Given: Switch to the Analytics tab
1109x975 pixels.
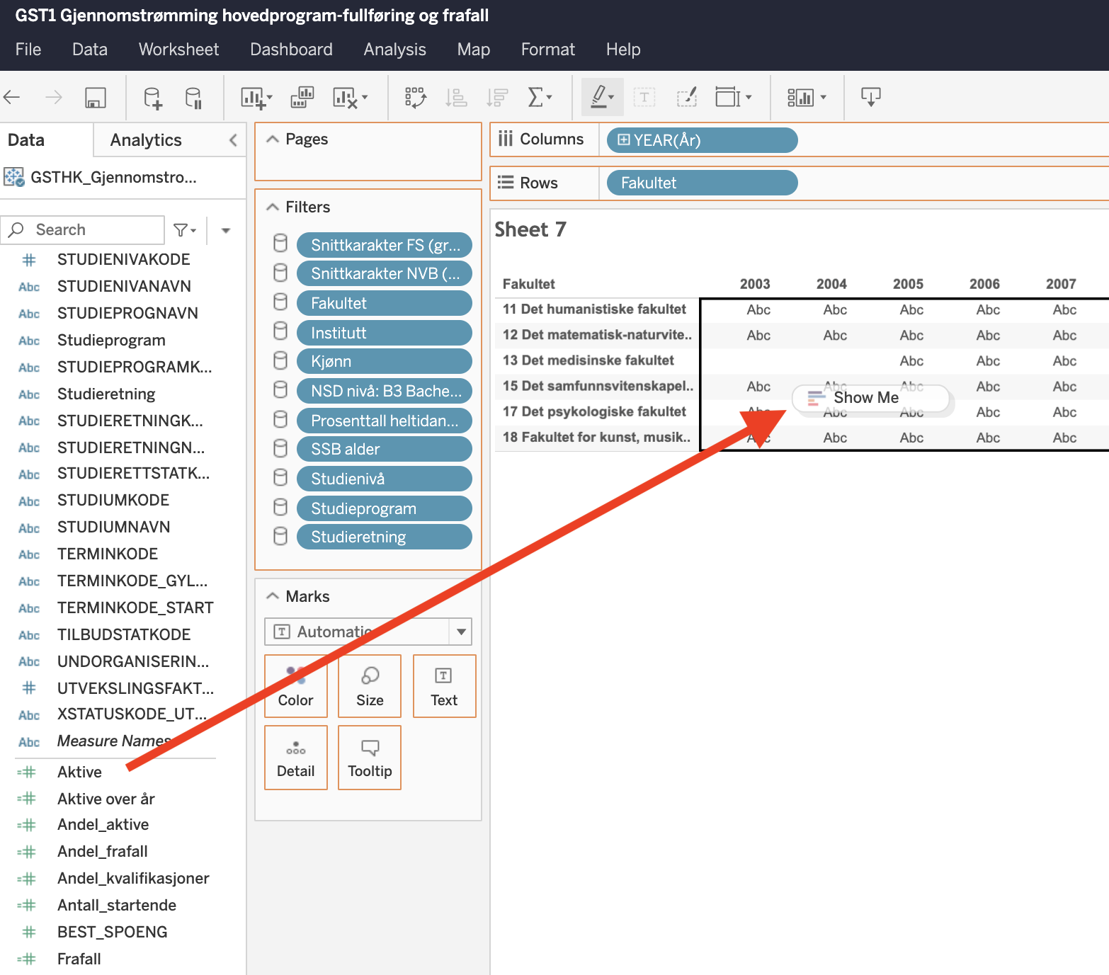Looking at the screenshot, I should pos(146,140).
